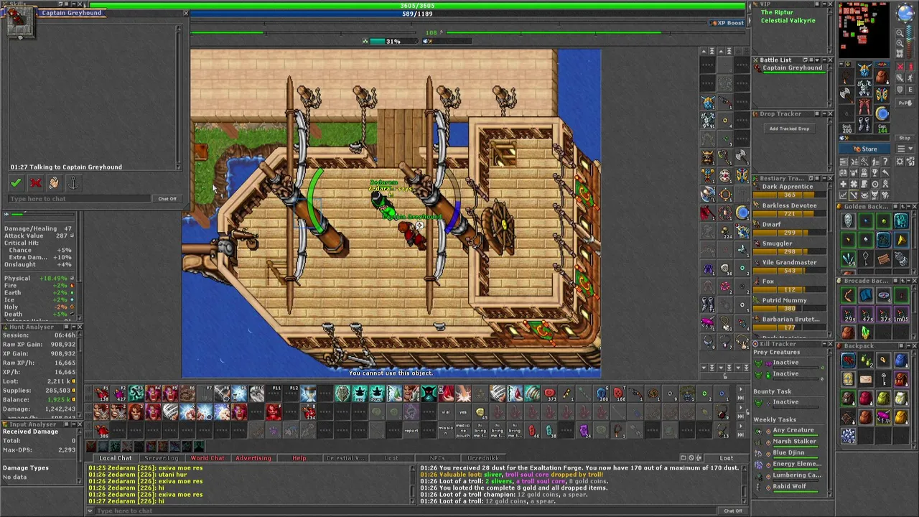This screenshot has width=919, height=517.
Task: Toggle the bottom-right Chat Off button
Action: [733, 511]
